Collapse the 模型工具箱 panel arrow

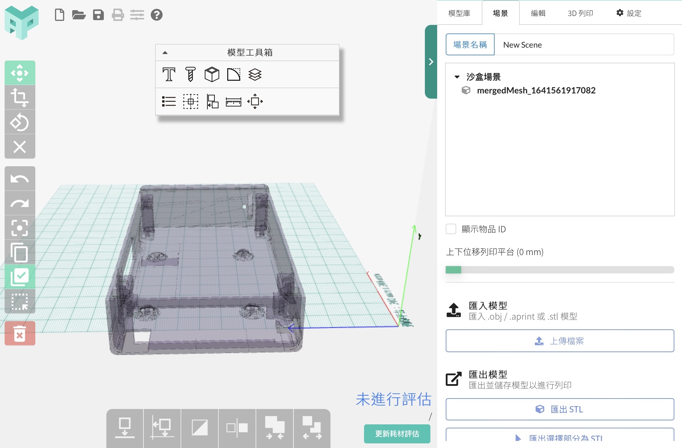pos(165,53)
